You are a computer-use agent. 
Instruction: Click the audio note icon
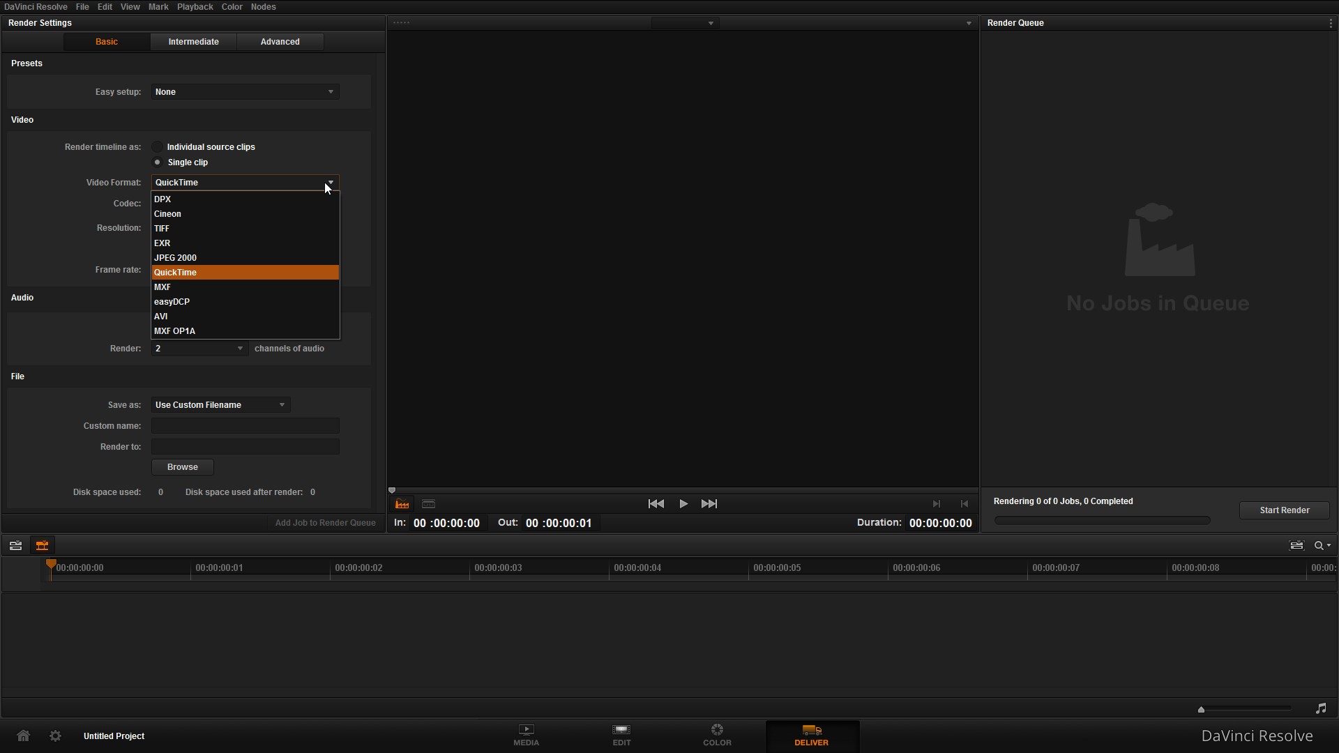pyautogui.click(x=1321, y=708)
